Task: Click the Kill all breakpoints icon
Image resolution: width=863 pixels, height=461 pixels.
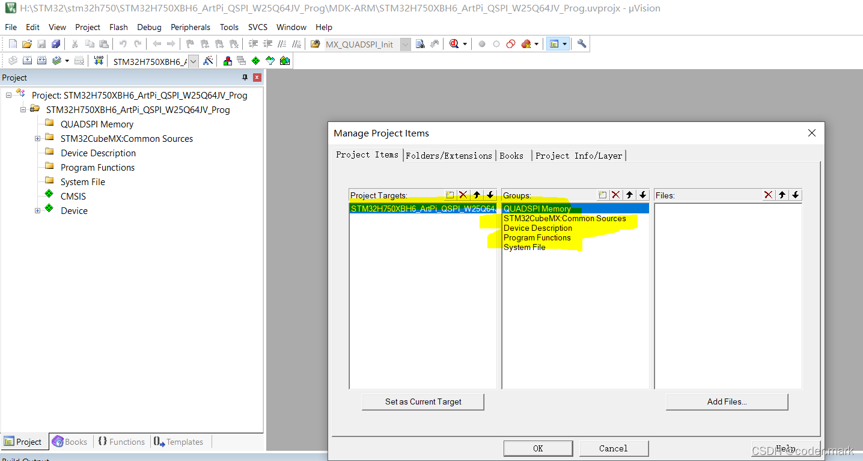Action: (526, 44)
